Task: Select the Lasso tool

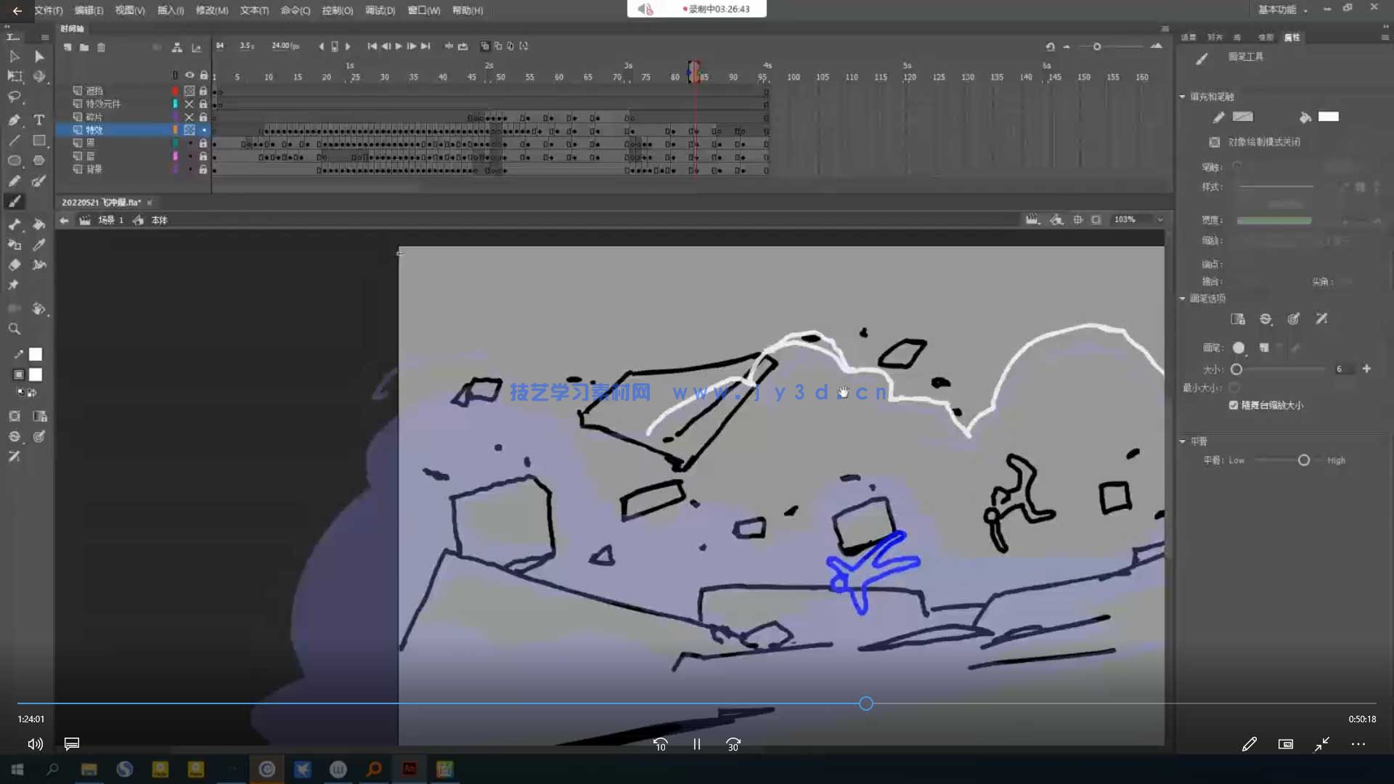Action: 15,97
